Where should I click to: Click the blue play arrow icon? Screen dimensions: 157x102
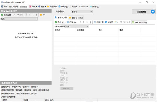pos(153,12)
